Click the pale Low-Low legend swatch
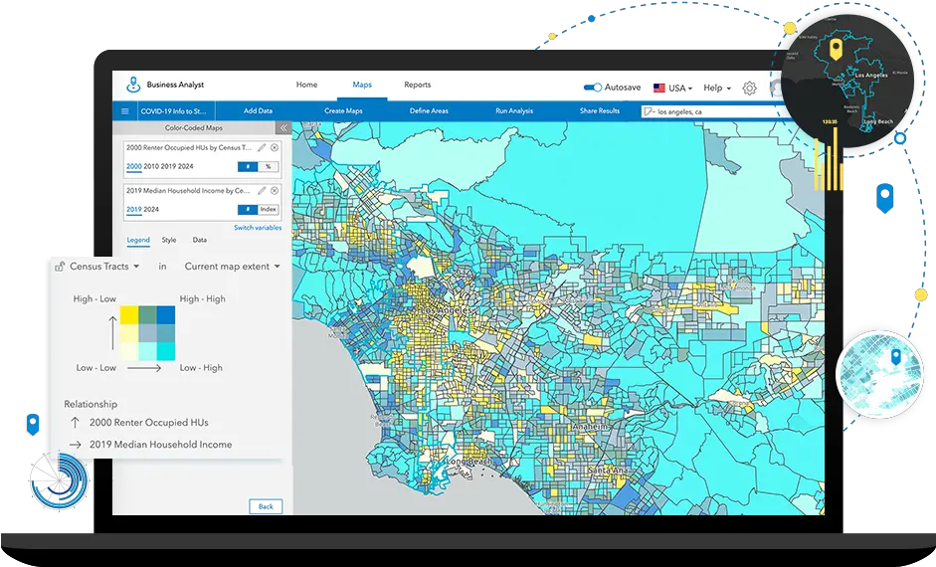The width and height of the screenshot is (936, 567). tap(129, 351)
